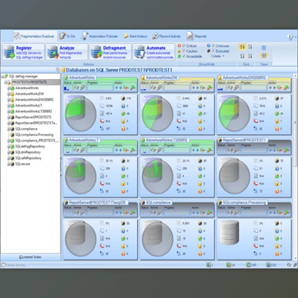Click the SQLcompliance.Processing database cylinder graphic
This screenshot has width=298, height=298.
point(229,232)
